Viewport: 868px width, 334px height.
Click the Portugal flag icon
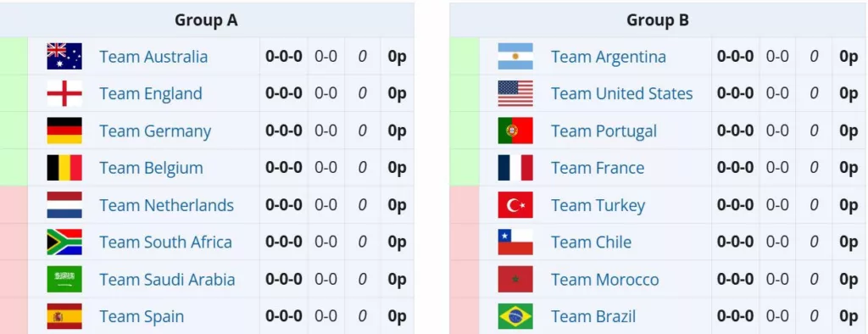click(x=515, y=131)
